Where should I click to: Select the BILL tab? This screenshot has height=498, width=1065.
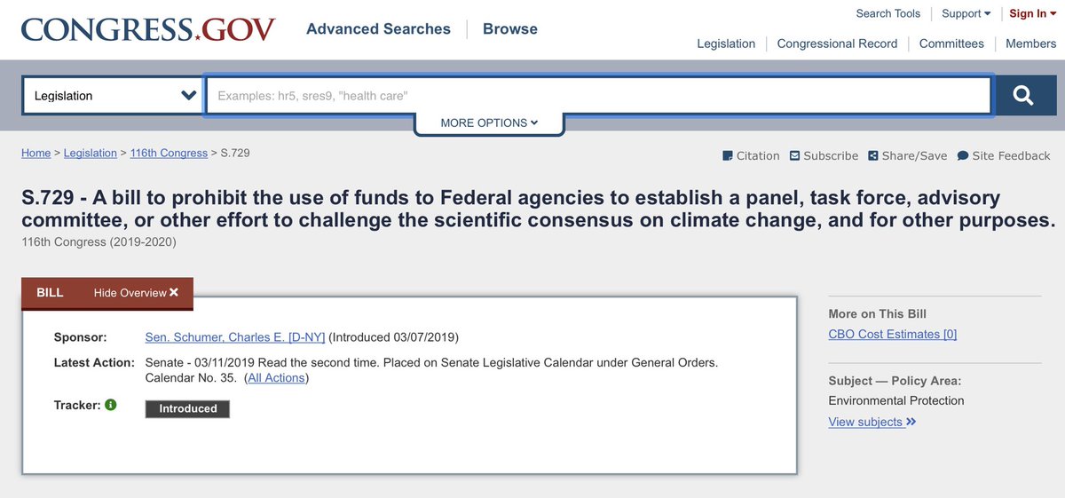50,292
